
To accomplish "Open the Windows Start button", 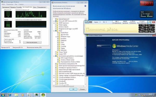I will (x=3, y=95).
